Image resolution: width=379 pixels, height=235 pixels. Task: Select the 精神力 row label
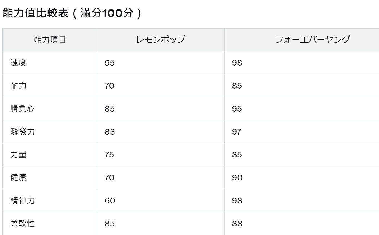(x=22, y=200)
